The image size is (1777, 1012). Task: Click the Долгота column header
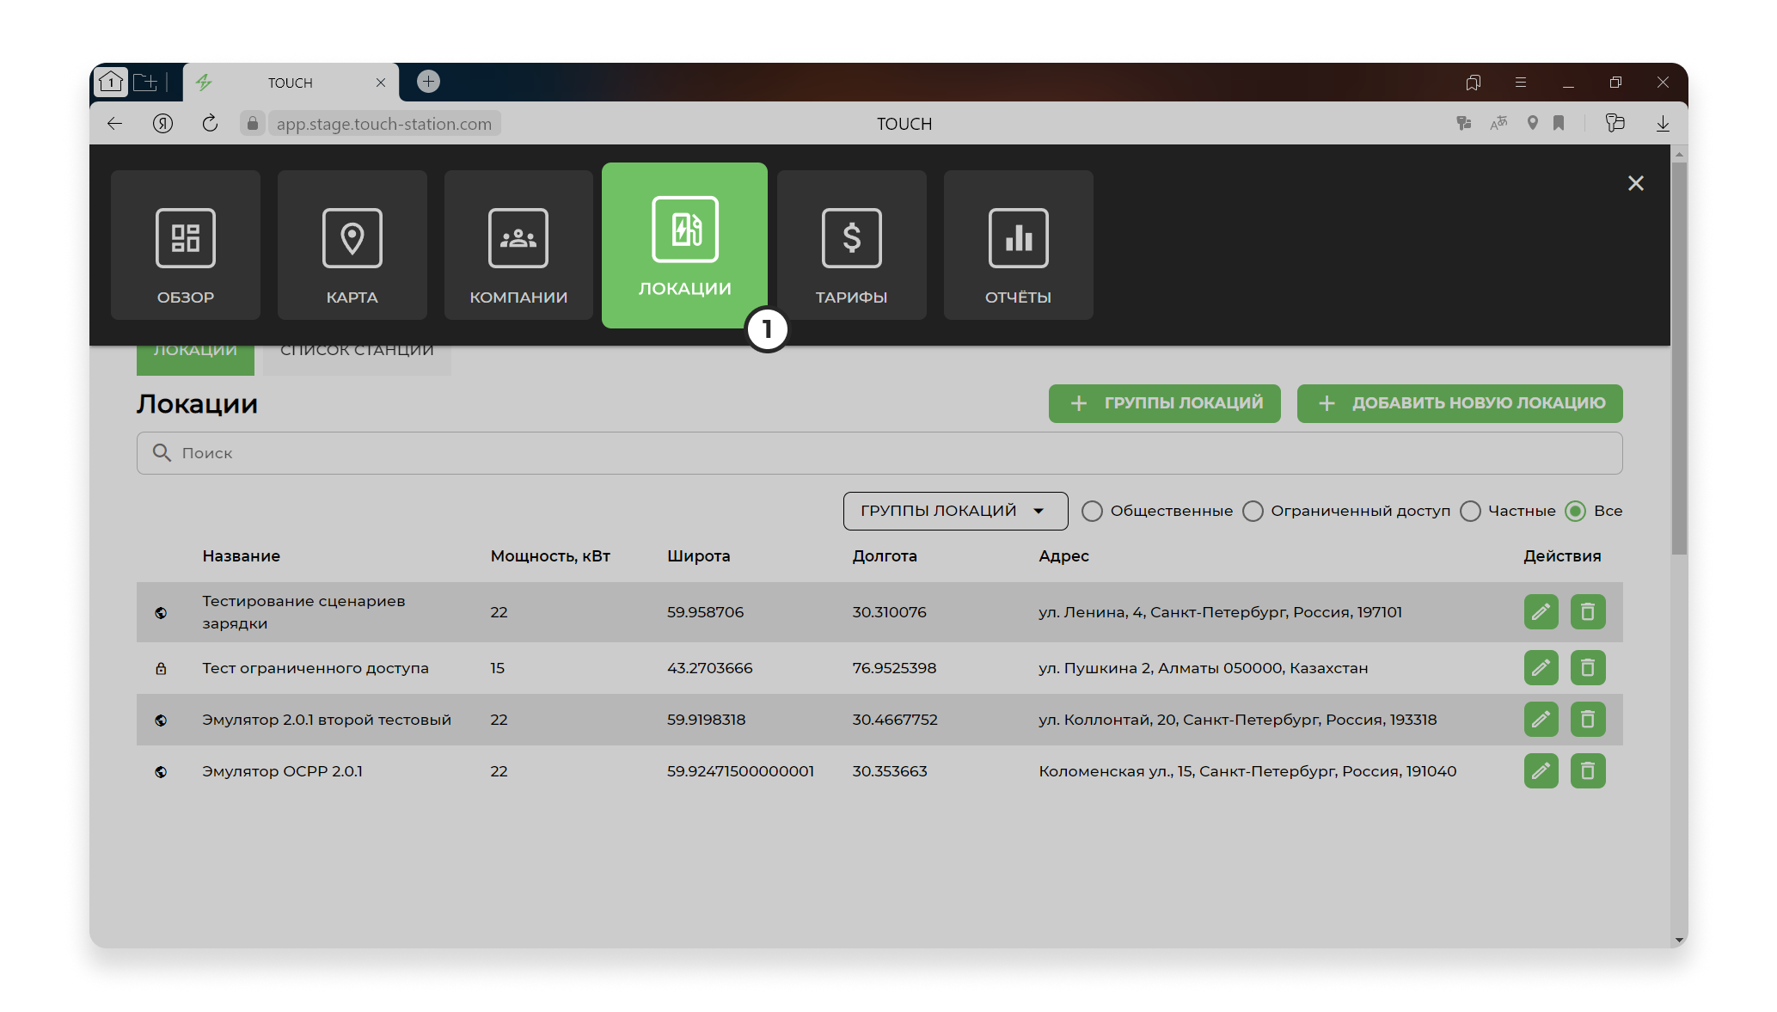click(x=884, y=556)
